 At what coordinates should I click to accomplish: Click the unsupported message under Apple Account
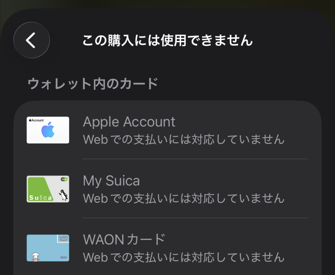pos(184,139)
